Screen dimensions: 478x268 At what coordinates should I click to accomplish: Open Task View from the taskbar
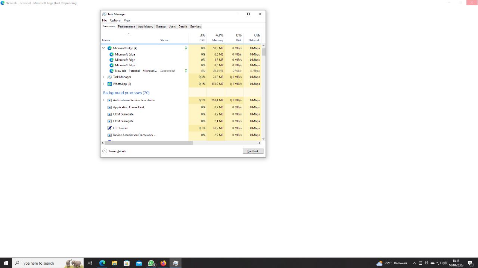pos(90,263)
